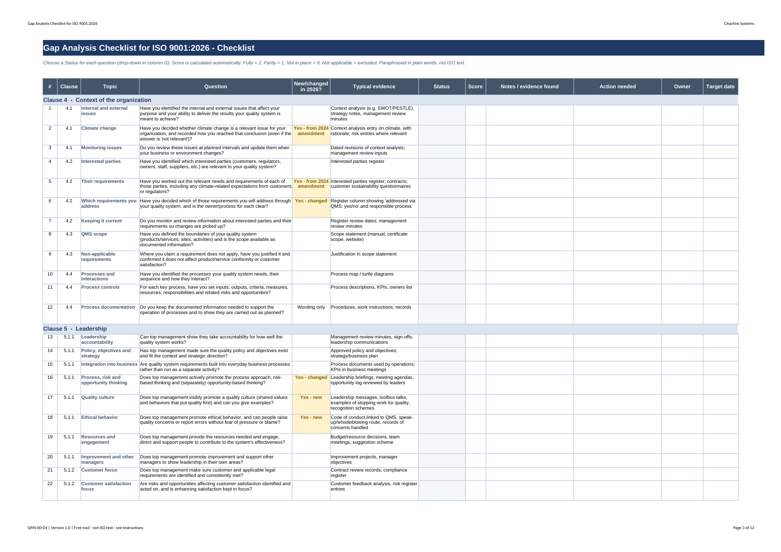This screenshot has height=552, width=781.
Task: Click the 'Question' column header
Action: [215, 87]
